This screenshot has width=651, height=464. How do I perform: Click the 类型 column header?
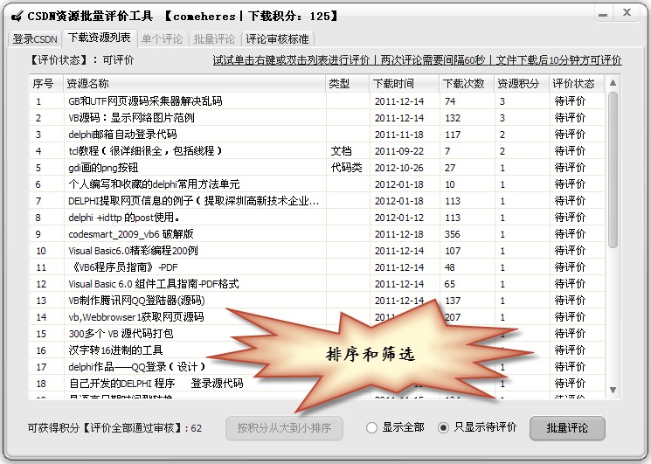(x=348, y=83)
